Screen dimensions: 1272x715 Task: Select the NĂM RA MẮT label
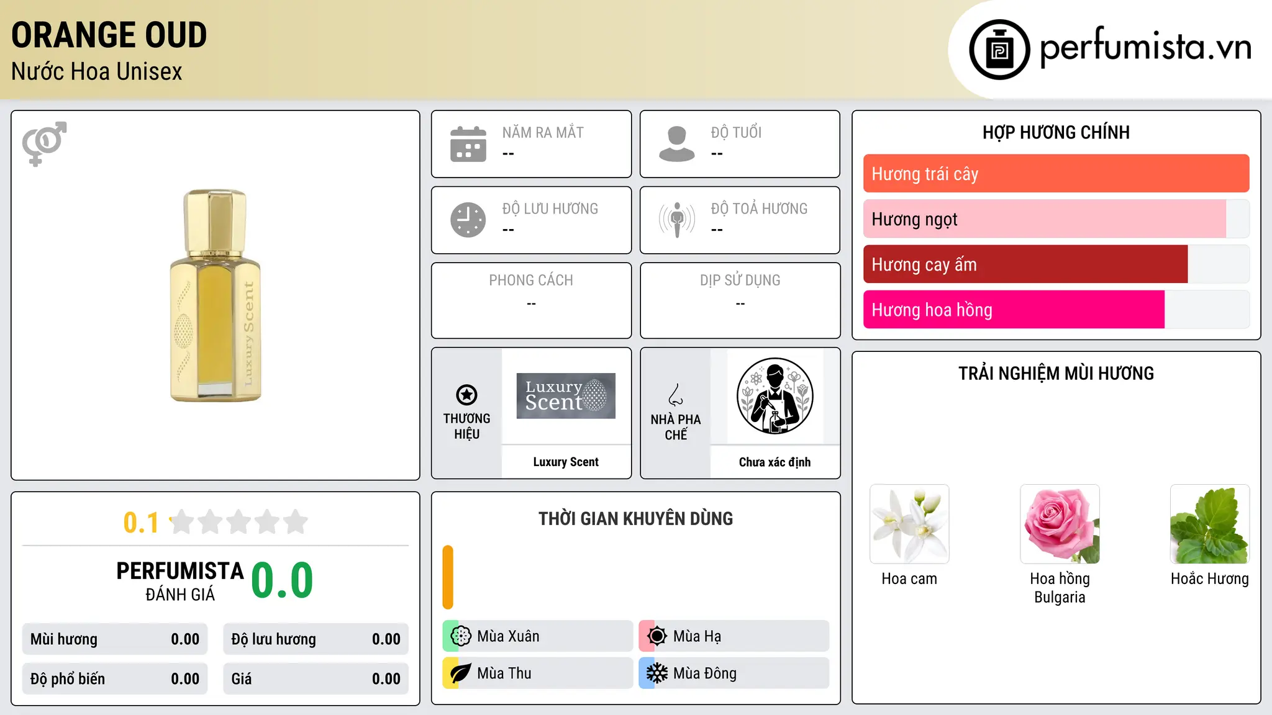[543, 132]
